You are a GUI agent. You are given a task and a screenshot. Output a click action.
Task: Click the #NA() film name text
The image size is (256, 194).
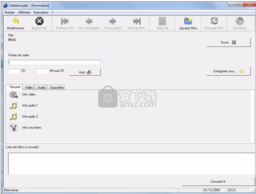point(12,40)
